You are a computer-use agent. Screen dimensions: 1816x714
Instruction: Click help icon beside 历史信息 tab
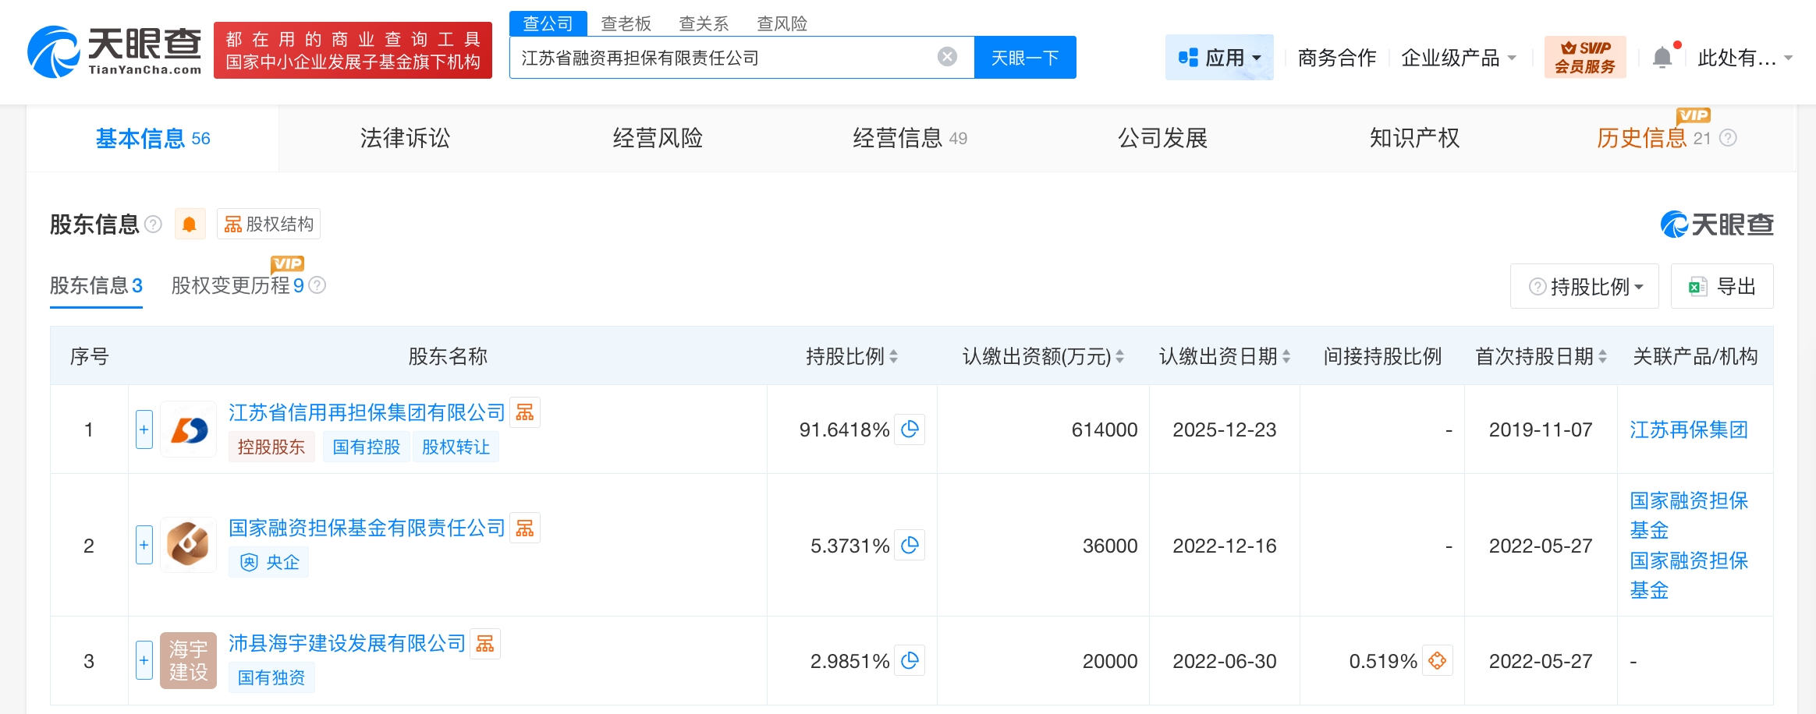click(1728, 138)
